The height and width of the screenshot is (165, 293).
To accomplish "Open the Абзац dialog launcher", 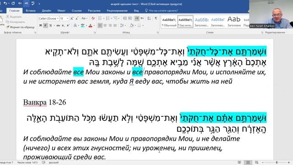I will point(157,33).
